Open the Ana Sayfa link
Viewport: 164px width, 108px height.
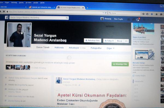pyautogui.click(x=118, y=19)
